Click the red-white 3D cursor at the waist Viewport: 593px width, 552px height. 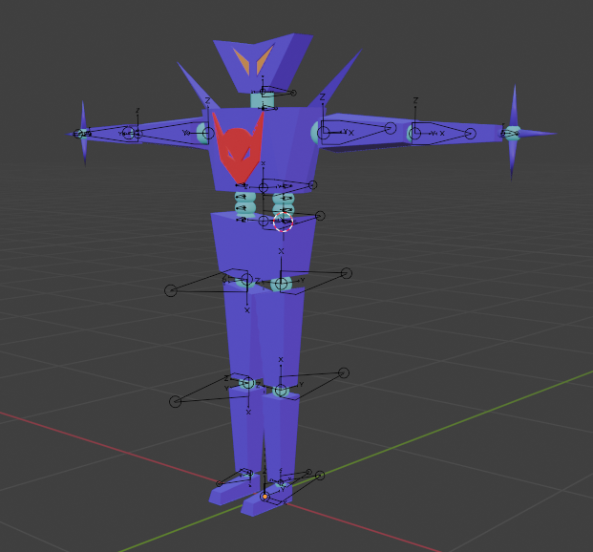tap(284, 222)
